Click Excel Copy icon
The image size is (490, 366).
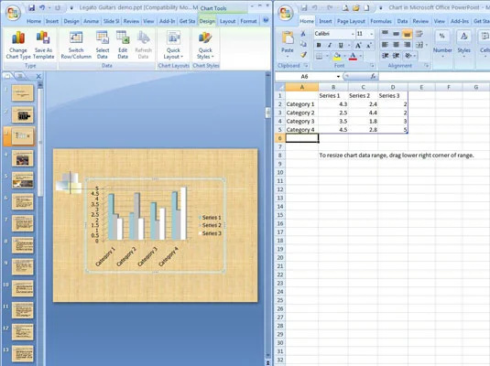[303, 44]
